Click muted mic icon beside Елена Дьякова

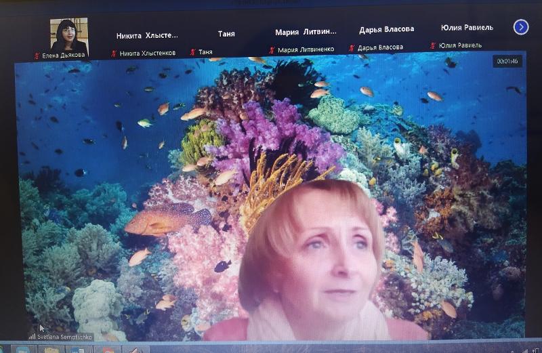coord(38,56)
